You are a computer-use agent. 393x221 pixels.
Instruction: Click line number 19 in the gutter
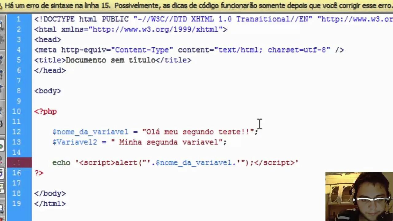pyautogui.click(x=17, y=204)
